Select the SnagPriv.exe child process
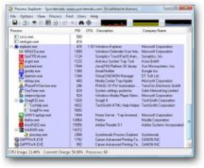 coord(39,110)
